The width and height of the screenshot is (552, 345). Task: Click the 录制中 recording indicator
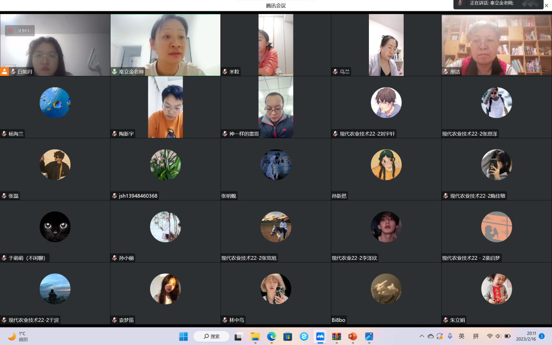pyautogui.click(x=20, y=31)
